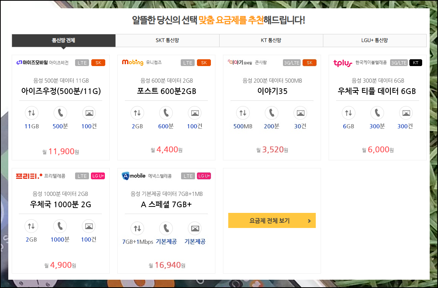Click phone icon above 600분
The width and height of the screenshot is (438, 288).
click(x=166, y=113)
